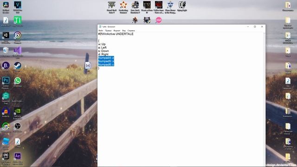Maximize the Notepad window
This screenshot has height=167, width=297.
click(255, 27)
